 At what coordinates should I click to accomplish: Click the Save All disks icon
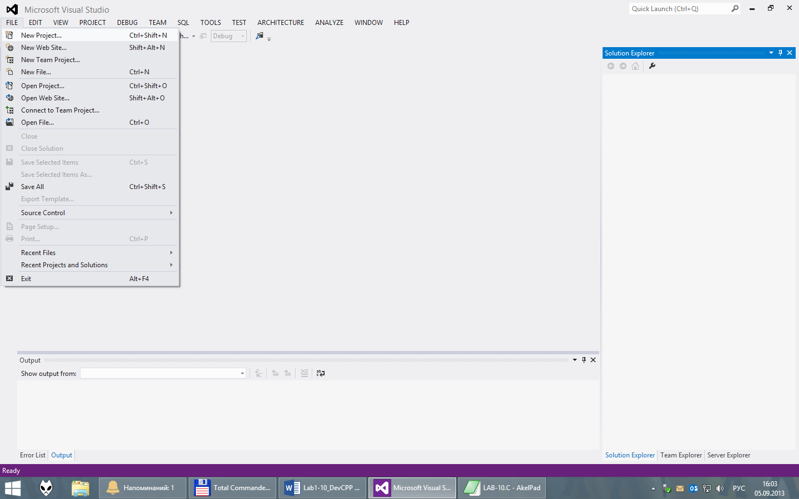tap(9, 186)
